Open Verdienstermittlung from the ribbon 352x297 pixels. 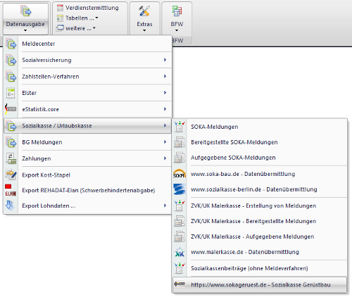pos(92,8)
